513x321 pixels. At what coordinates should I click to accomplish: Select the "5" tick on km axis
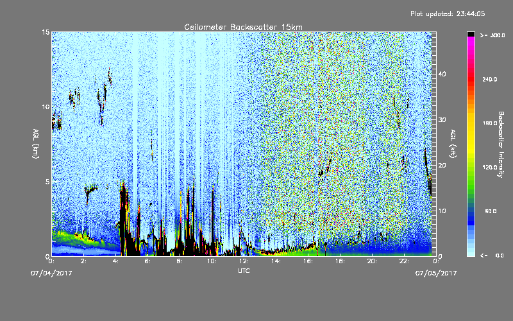pyautogui.click(x=47, y=182)
